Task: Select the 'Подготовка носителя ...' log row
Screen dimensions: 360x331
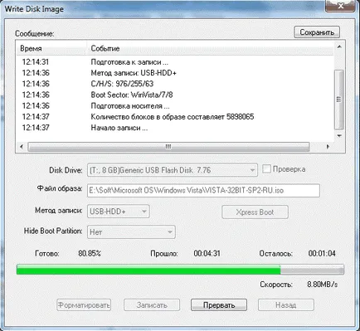Action: tap(175, 106)
